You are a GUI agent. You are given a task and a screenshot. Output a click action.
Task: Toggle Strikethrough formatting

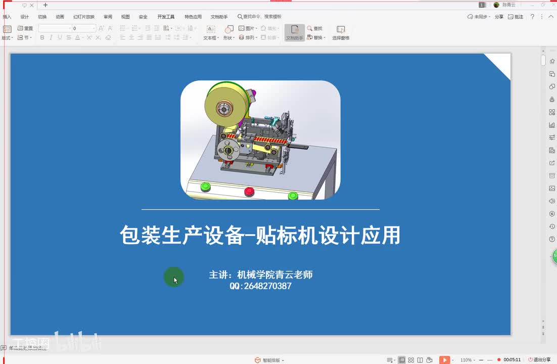(69, 37)
